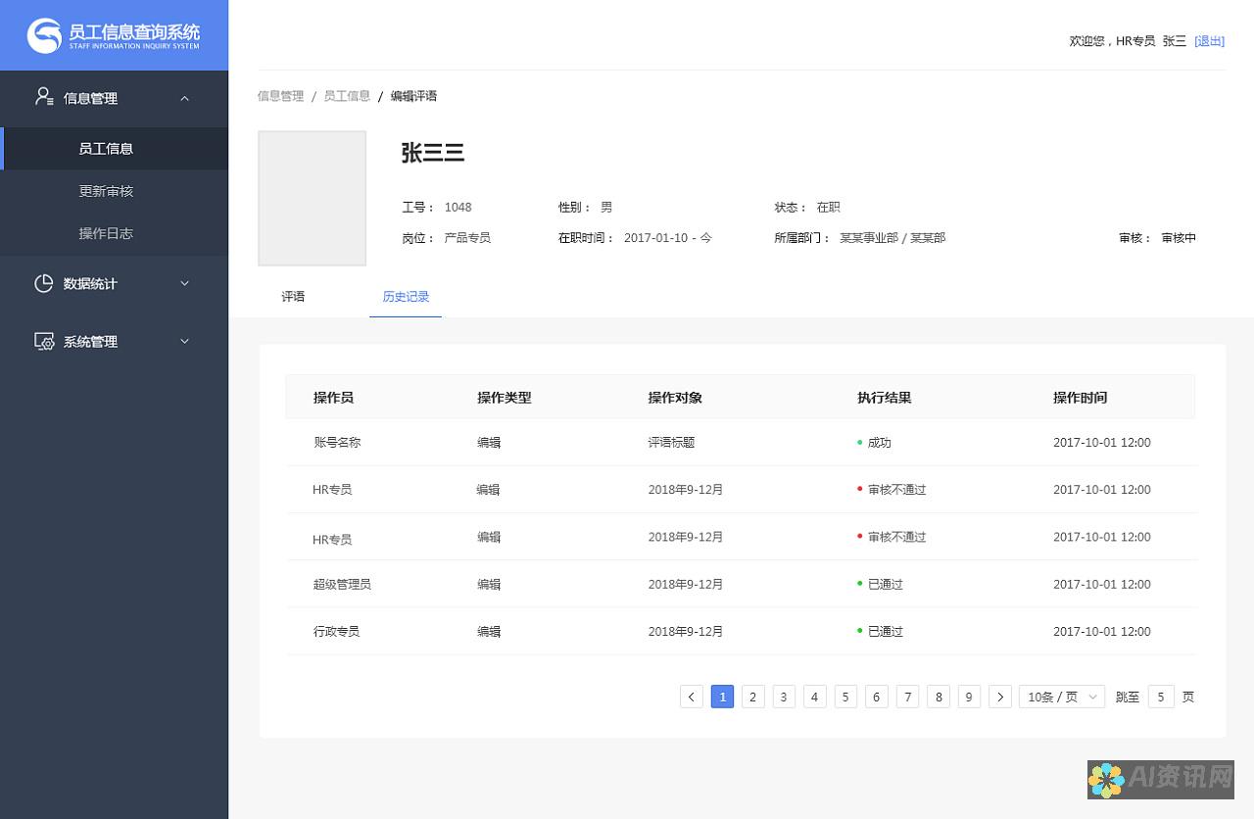Select page 7 in pagination

[x=908, y=697]
